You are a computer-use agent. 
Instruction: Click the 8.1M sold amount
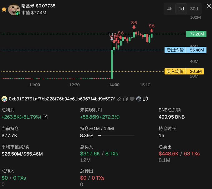pos(164,160)
